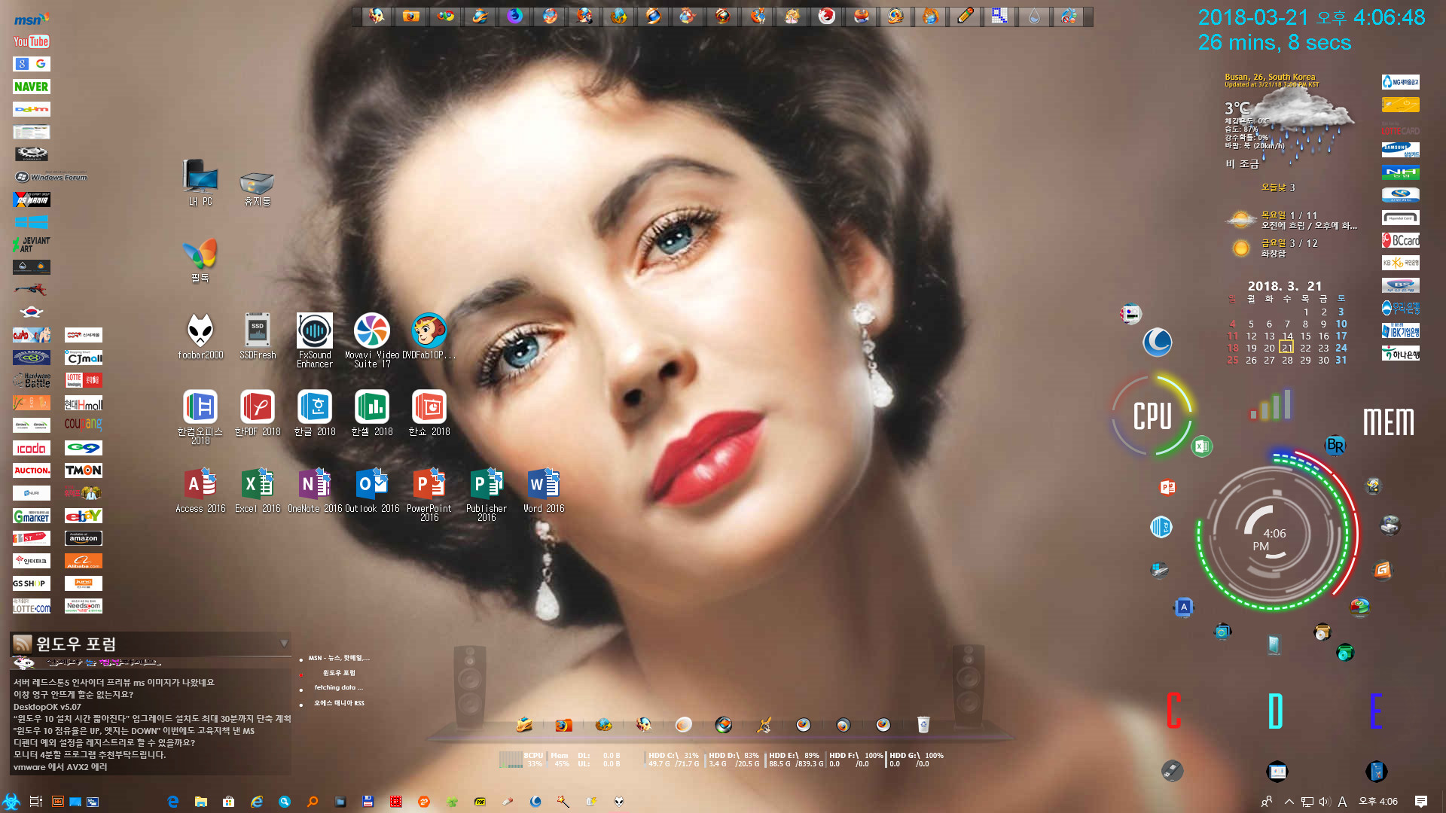
Task: Open Microsoft Edge from the taskbar
Action: [x=172, y=802]
